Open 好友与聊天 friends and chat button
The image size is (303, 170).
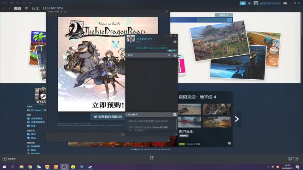(x=293, y=159)
